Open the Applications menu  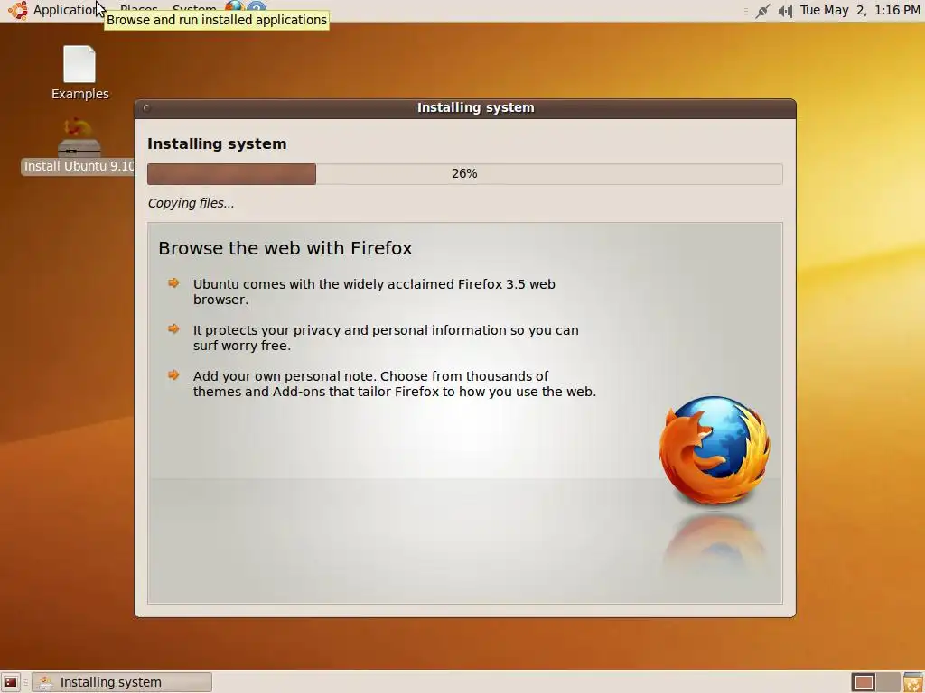click(x=66, y=10)
